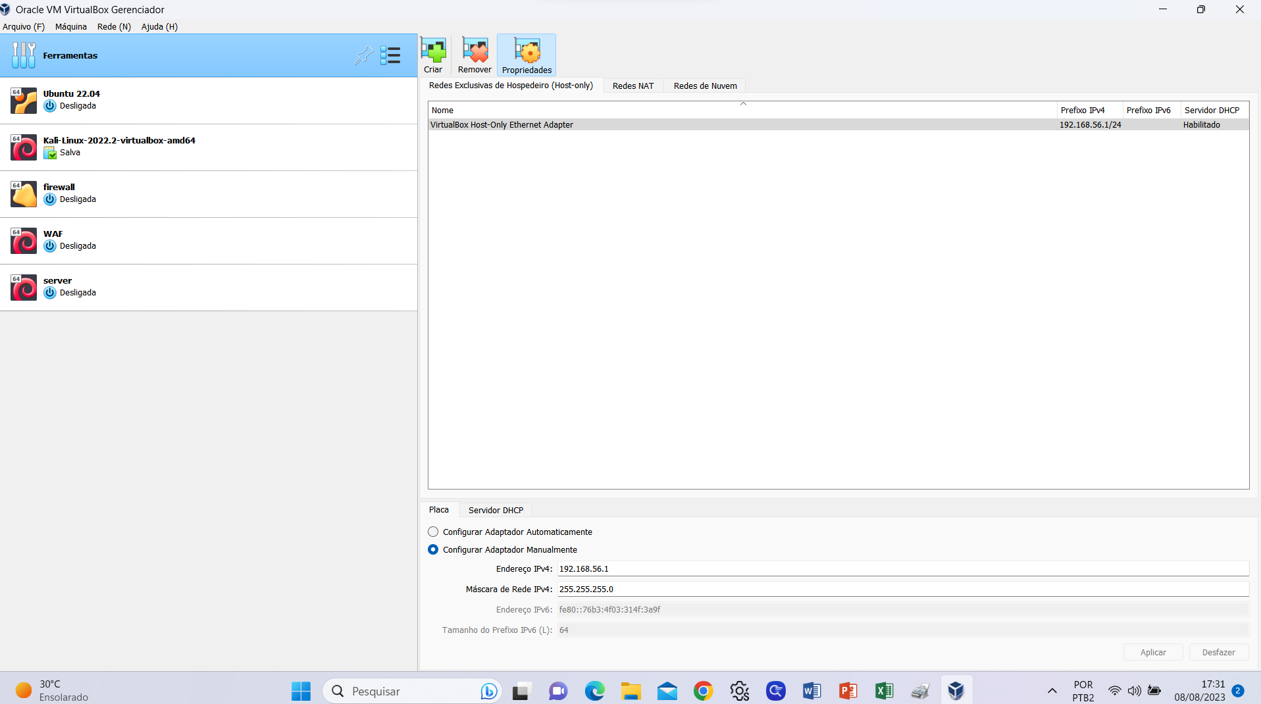The height and width of the screenshot is (704, 1261).
Task: Click the POR PTB2 language indicator
Action: pyautogui.click(x=1083, y=691)
